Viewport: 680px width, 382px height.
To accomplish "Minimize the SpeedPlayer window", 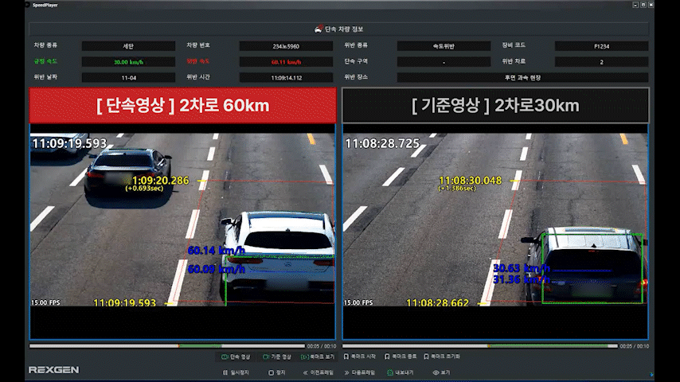I will coord(635,5).
